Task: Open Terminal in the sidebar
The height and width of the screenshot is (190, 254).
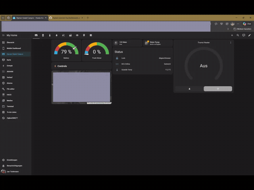Action: coord(16,106)
